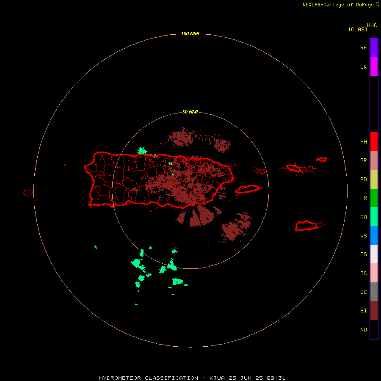Click the BI brown legend swatch
Screen dimensions: 381x381
click(374, 311)
